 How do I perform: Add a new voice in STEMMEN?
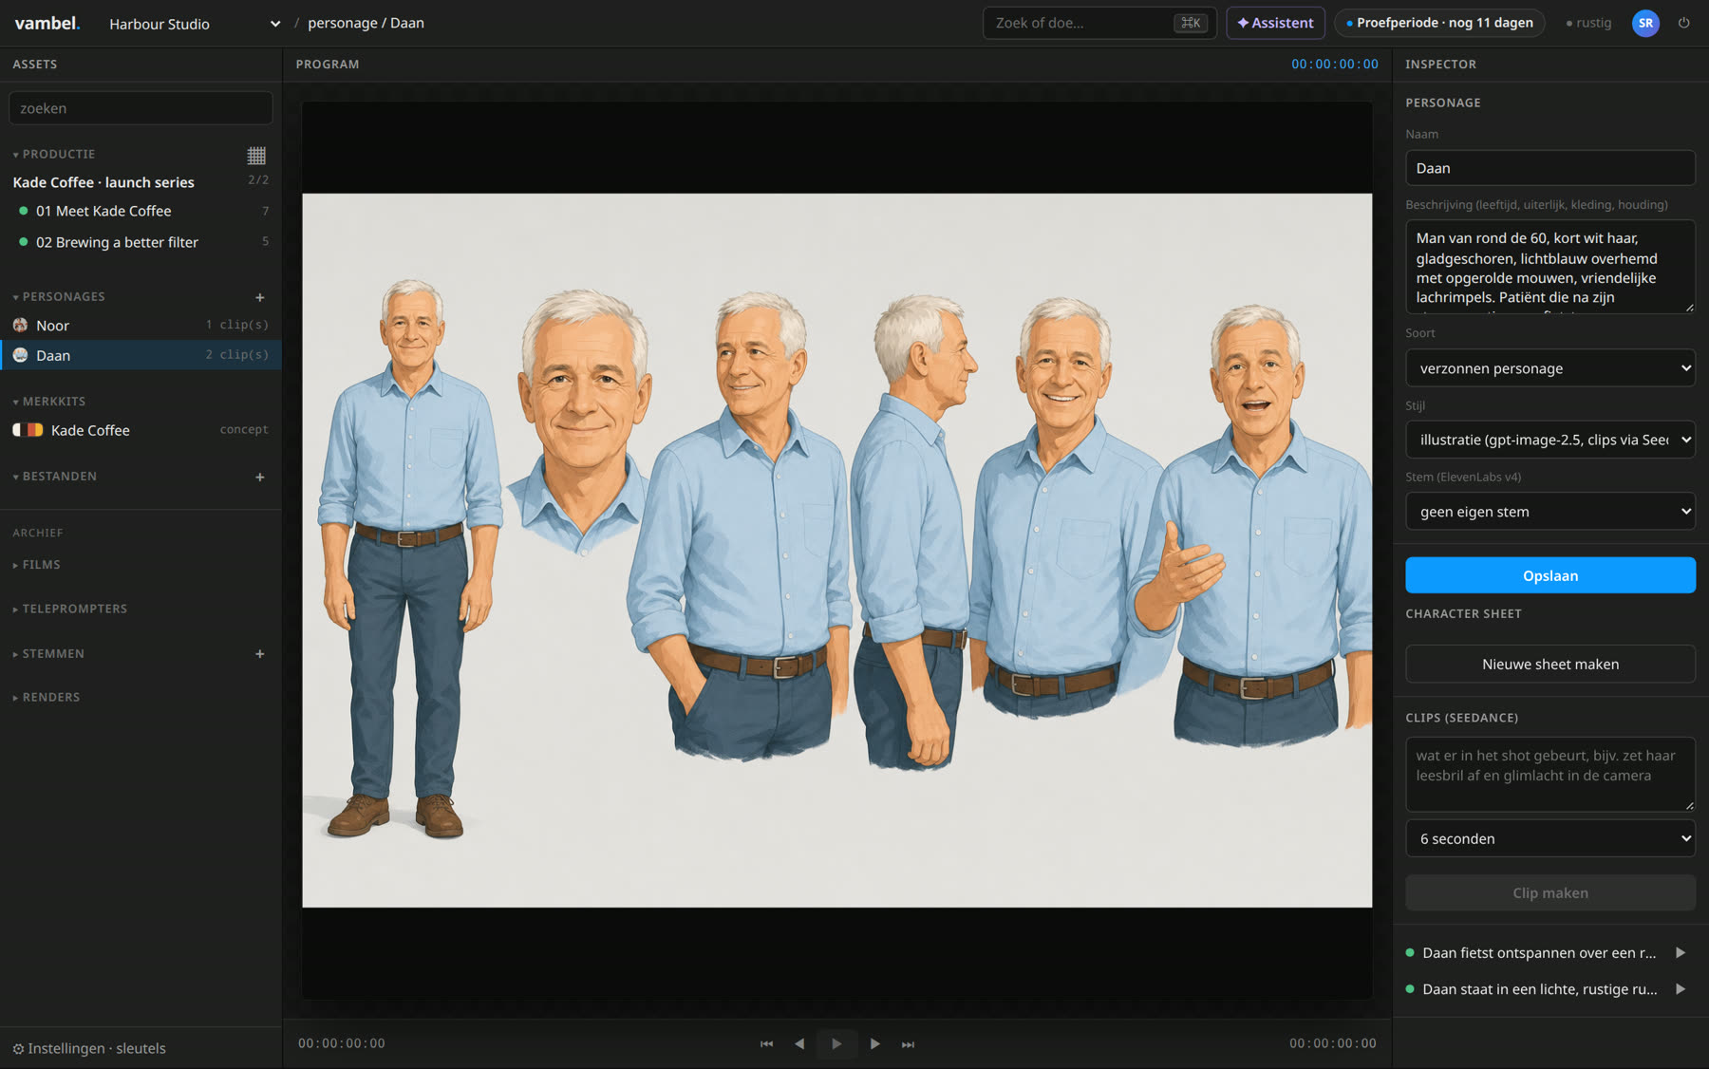[x=259, y=654]
